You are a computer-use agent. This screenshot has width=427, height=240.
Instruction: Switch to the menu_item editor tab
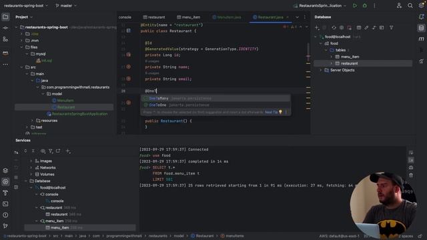188,17
